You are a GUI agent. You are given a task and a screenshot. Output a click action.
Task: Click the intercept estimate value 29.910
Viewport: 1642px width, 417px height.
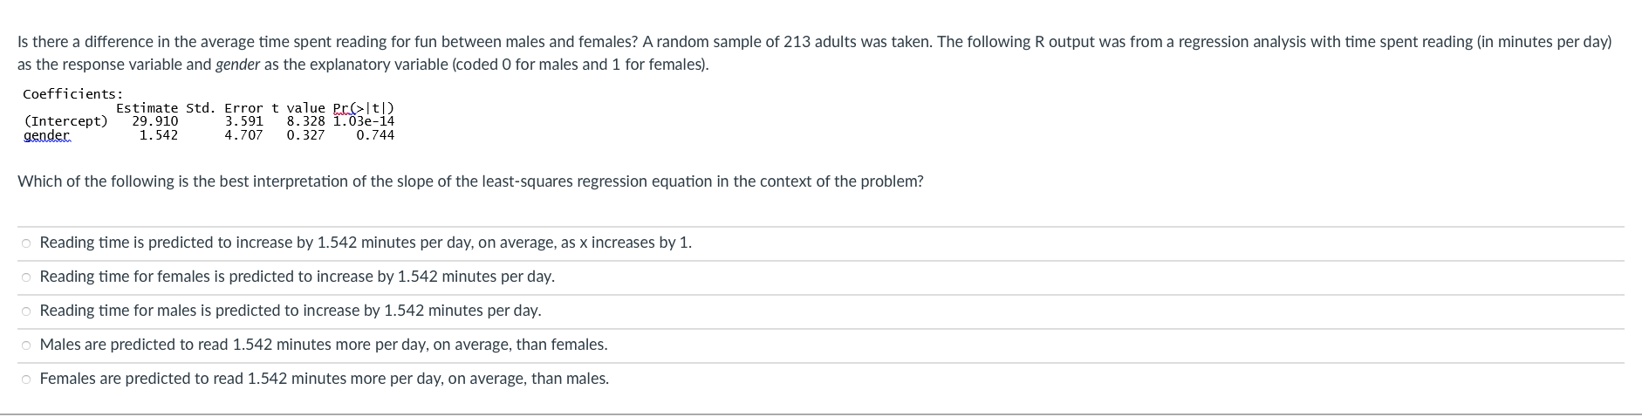pyautogui.click(x=155, y=121)
